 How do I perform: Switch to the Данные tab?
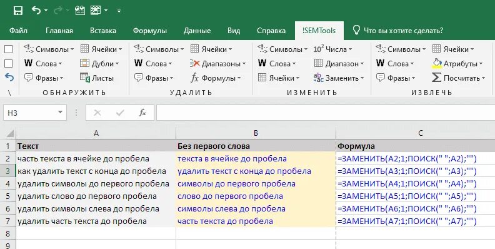point(197,31)
